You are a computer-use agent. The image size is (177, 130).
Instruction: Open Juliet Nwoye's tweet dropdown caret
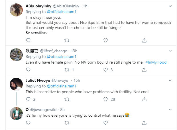click(x=170, y=80)
